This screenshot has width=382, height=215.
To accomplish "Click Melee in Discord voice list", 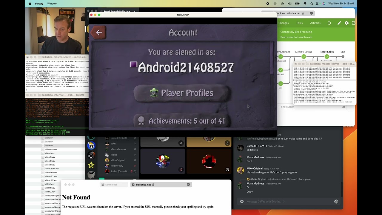I will (114, 155).
